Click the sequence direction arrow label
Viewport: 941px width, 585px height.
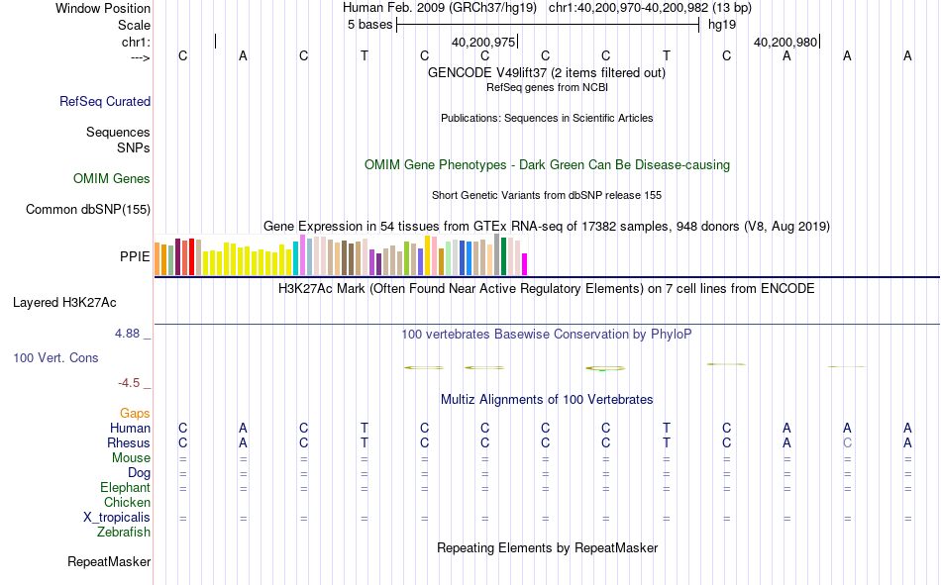pos(141,57)
